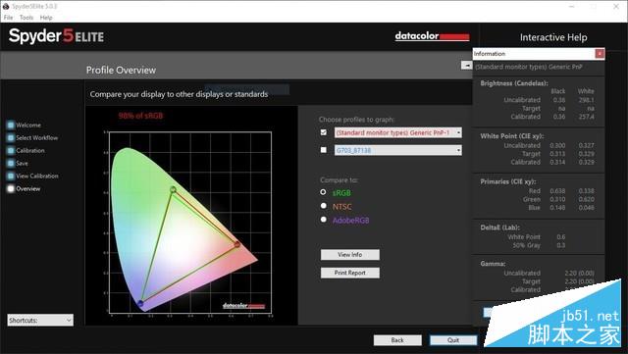This screenshot has width=628, height=354.
Task: Click the '98% of sRGB' label
Action: (x=140, y=116)
